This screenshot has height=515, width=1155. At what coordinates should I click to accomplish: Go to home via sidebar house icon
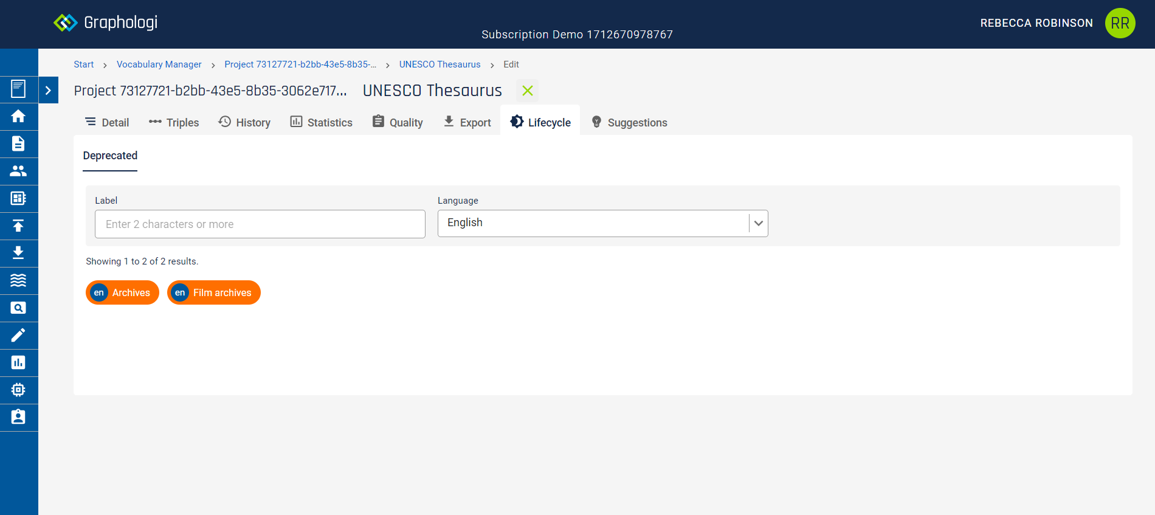coord(18,116)
